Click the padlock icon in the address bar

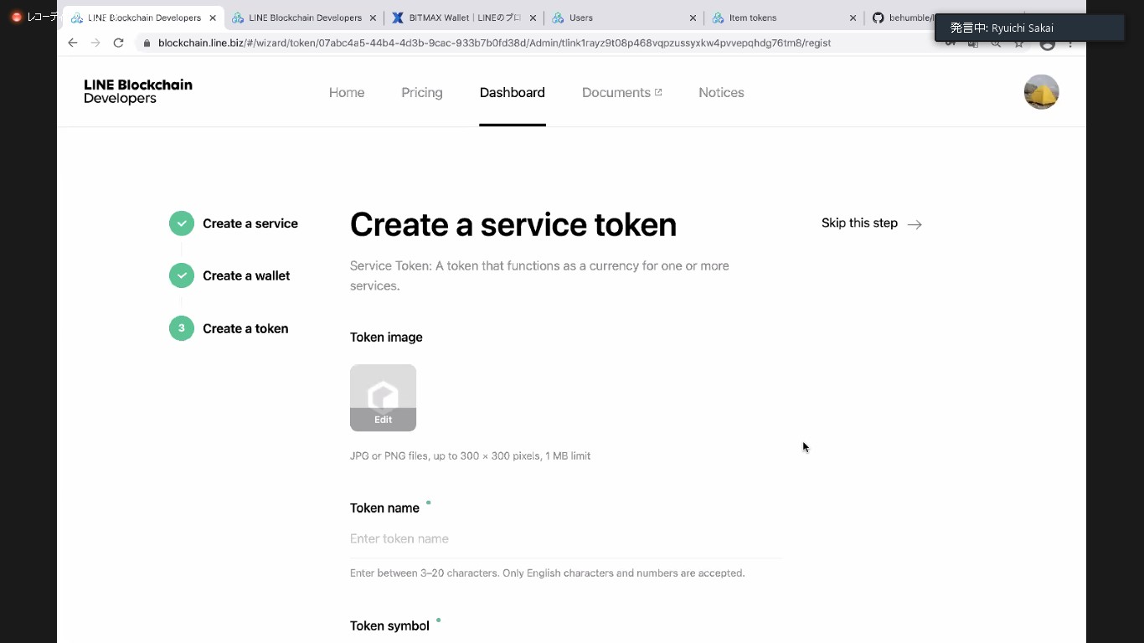(147, 43)
